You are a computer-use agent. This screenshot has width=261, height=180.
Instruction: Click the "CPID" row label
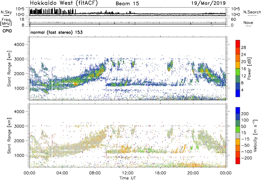[x=7, y=31]
